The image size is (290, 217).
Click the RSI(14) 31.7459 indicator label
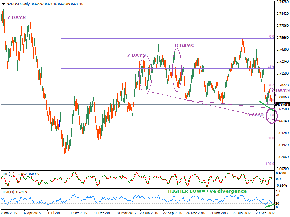[x=15, y=192]
